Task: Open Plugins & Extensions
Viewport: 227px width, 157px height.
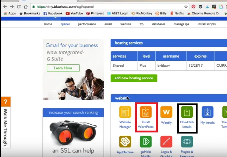Action: click(187, 142)
